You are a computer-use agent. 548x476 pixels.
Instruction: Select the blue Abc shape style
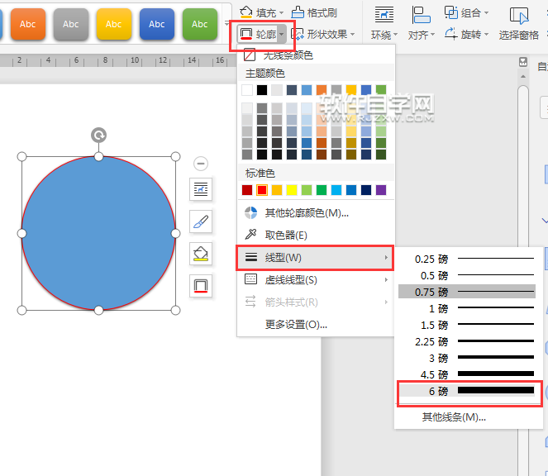(156, 24)
